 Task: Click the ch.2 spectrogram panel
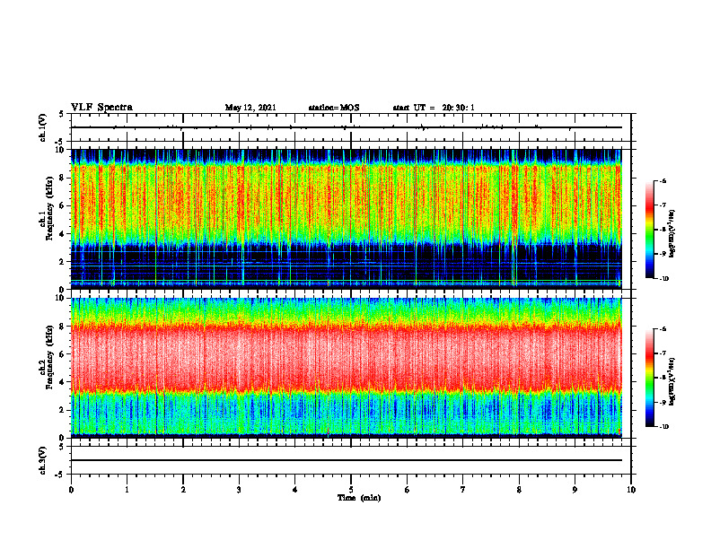click(347, 368)
